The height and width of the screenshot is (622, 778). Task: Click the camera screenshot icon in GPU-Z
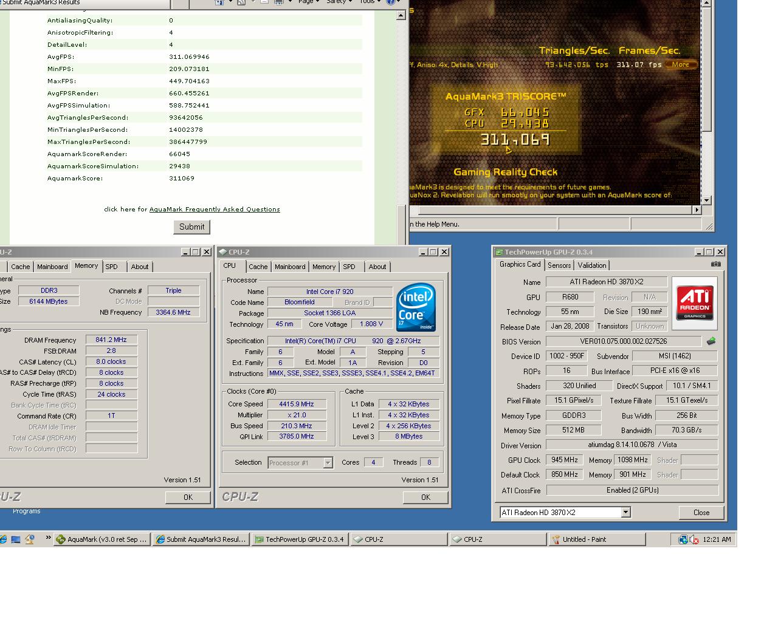pos(716,264)
